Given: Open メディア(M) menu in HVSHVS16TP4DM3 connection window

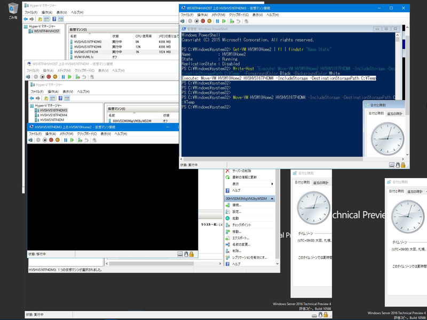Looking at the screenshot, I should pos(218,15).
